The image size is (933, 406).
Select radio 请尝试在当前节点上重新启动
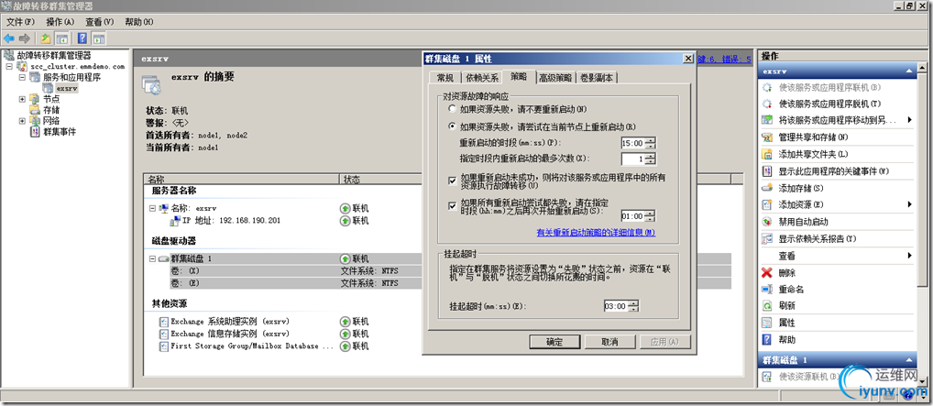coord(453,126)
